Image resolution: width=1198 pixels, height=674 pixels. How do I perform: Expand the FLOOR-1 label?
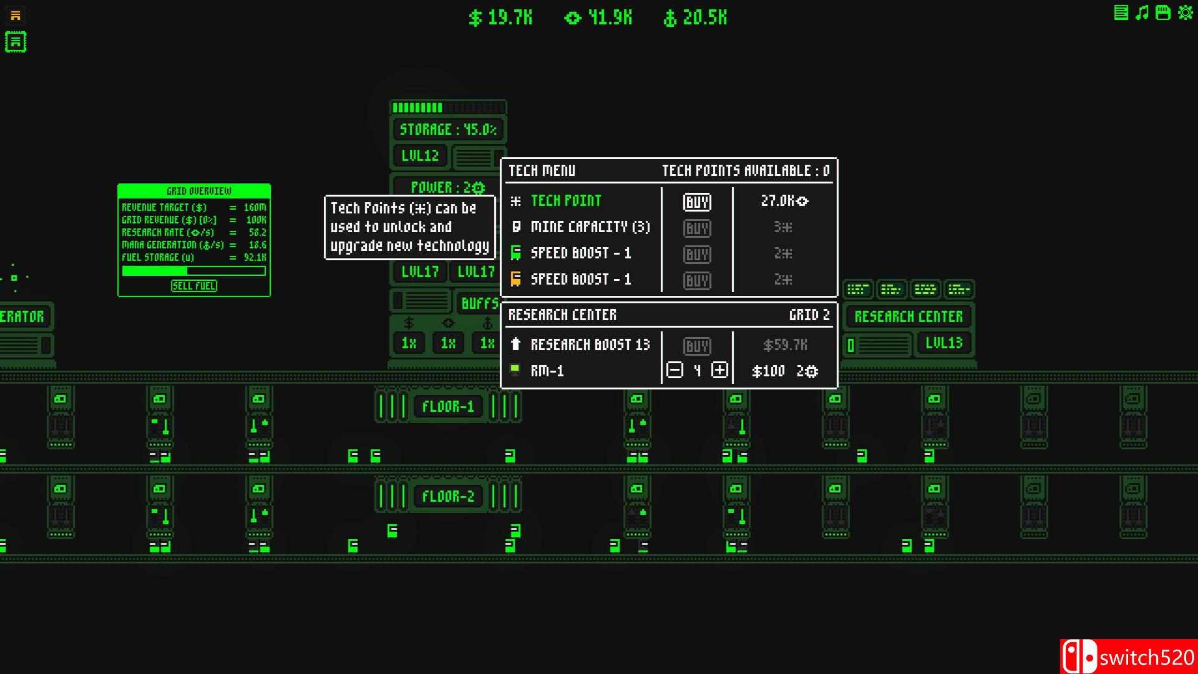coord(448,407)
